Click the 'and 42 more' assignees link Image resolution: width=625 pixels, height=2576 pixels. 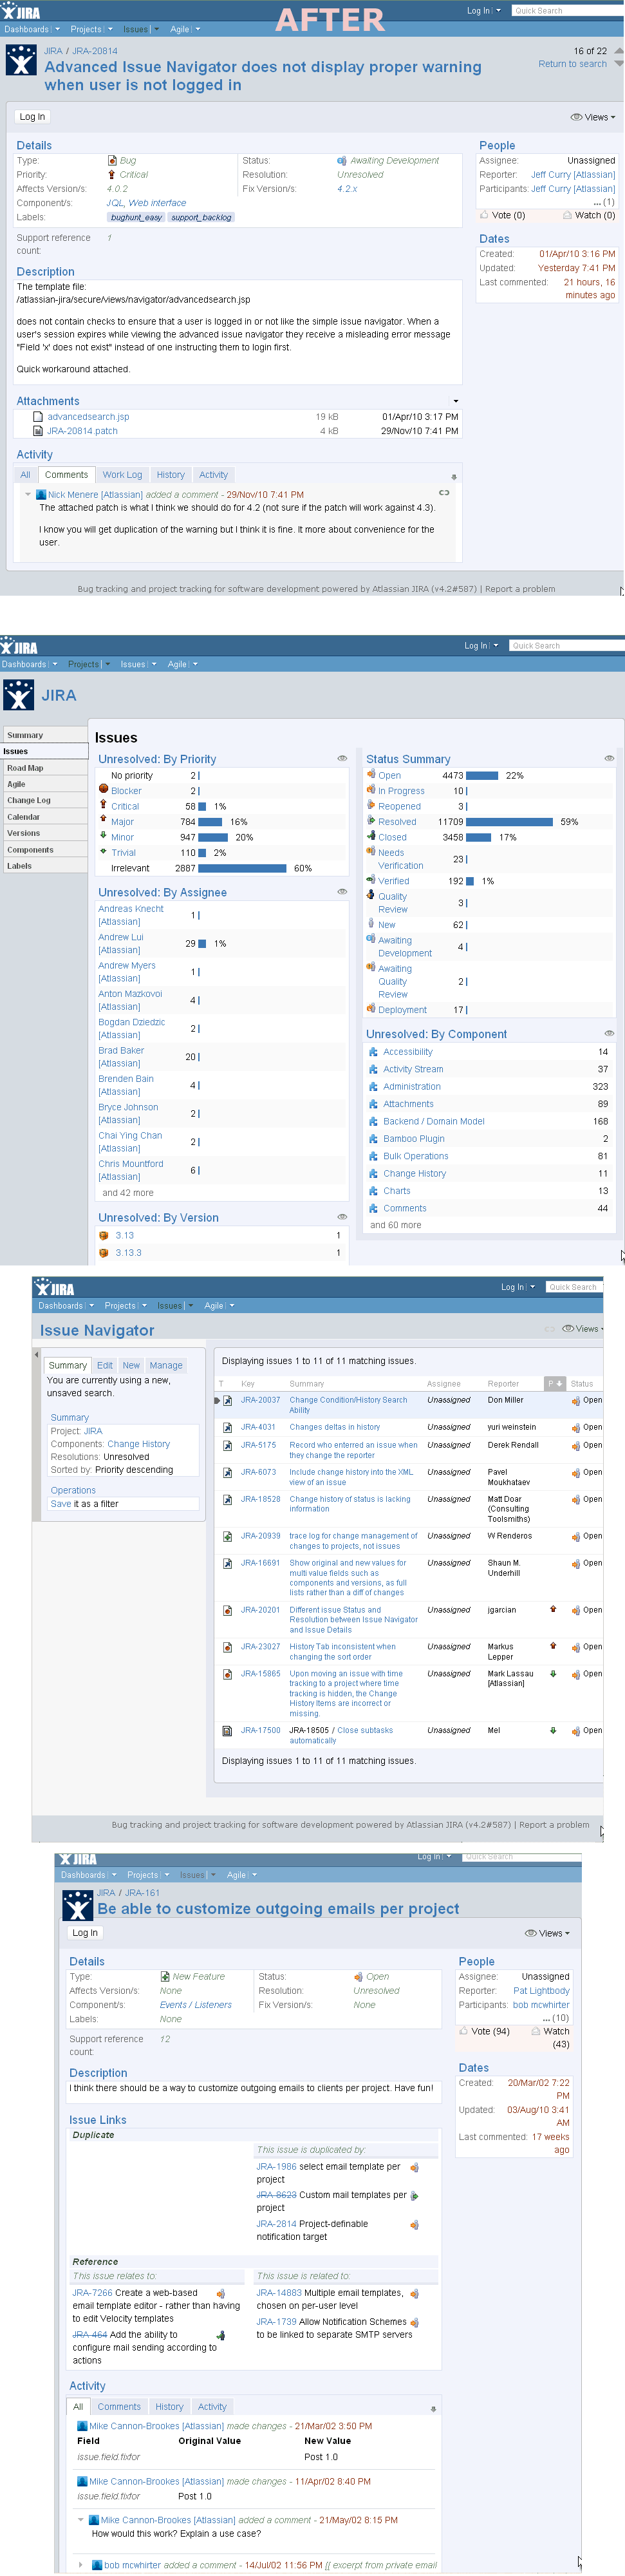128,1193
